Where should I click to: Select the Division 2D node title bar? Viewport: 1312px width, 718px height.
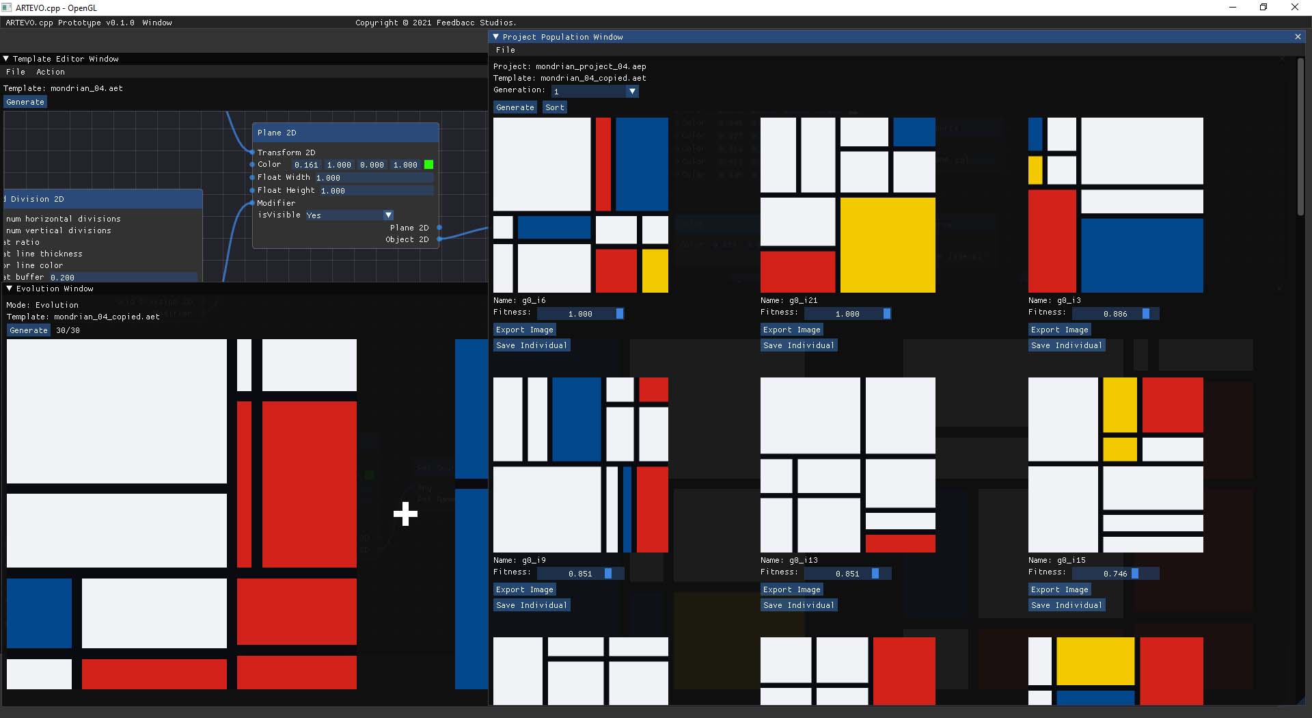click(x=102, y=199)
